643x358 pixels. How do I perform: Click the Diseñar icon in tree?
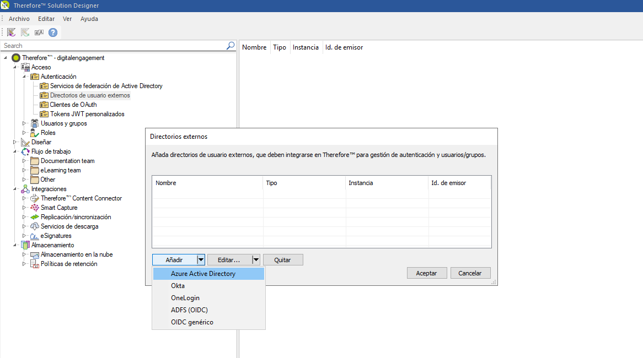(x=25, y=142)
